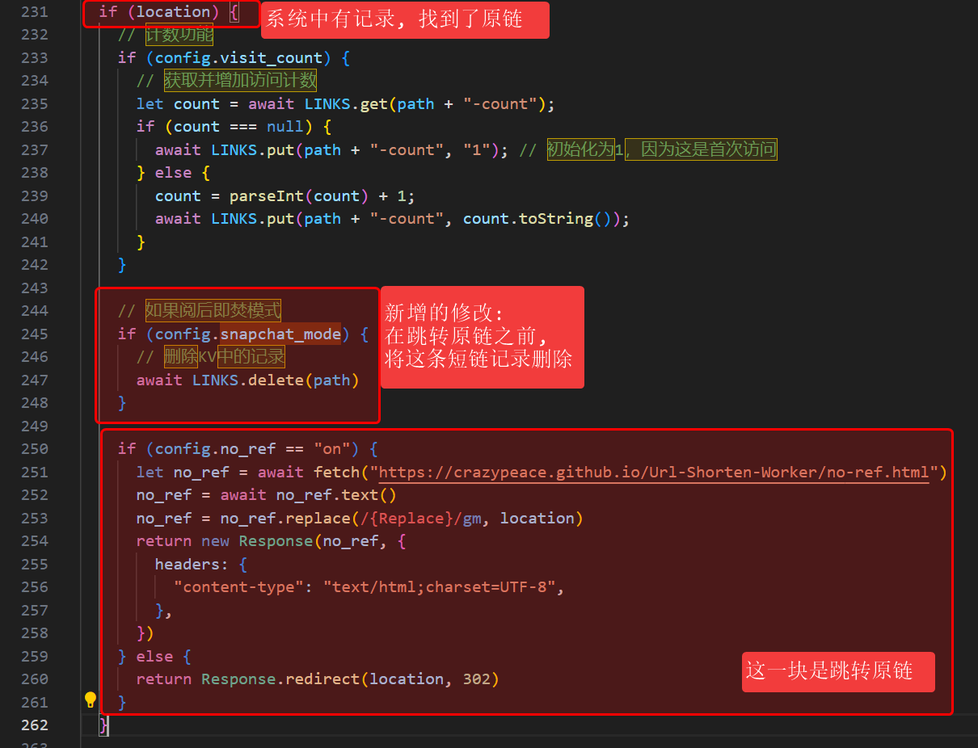
Task: Open the crazypeace.github.io no-ref.html URL
Action: point(654,473)
